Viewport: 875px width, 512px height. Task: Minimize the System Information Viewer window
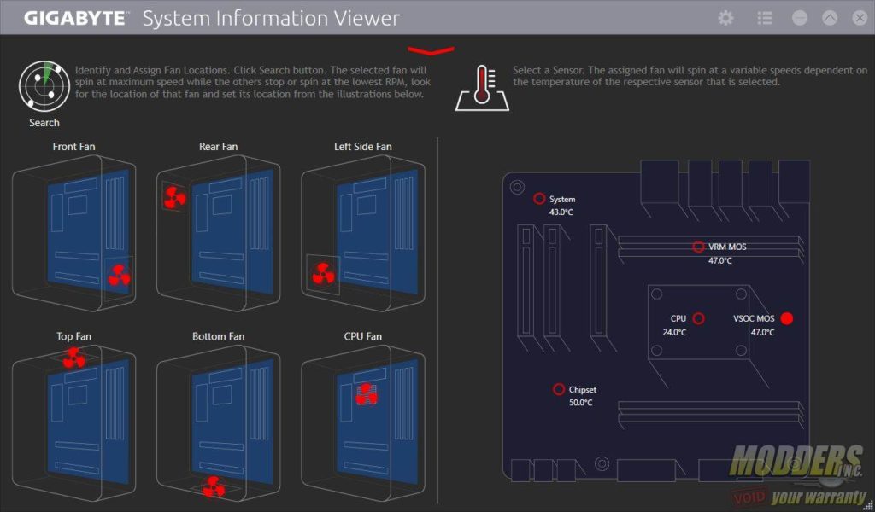tap(800, 18)
